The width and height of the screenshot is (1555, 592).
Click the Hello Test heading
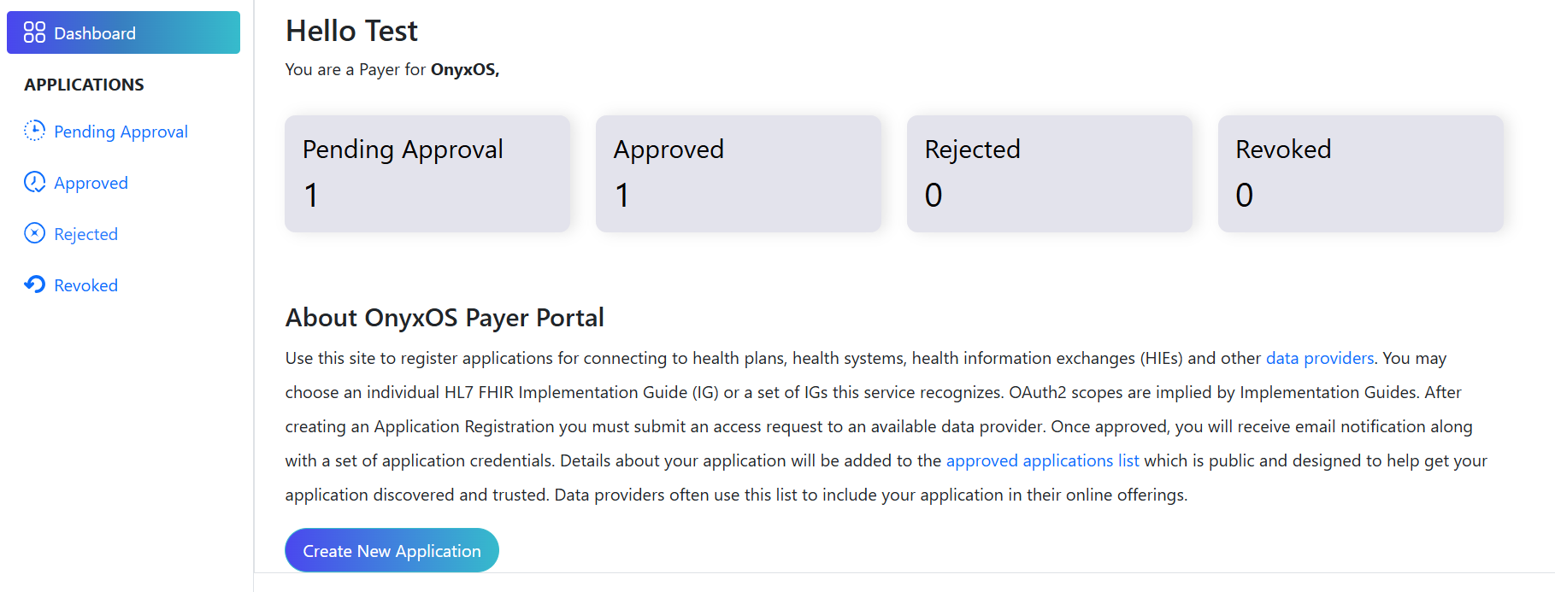pos(351,32)
